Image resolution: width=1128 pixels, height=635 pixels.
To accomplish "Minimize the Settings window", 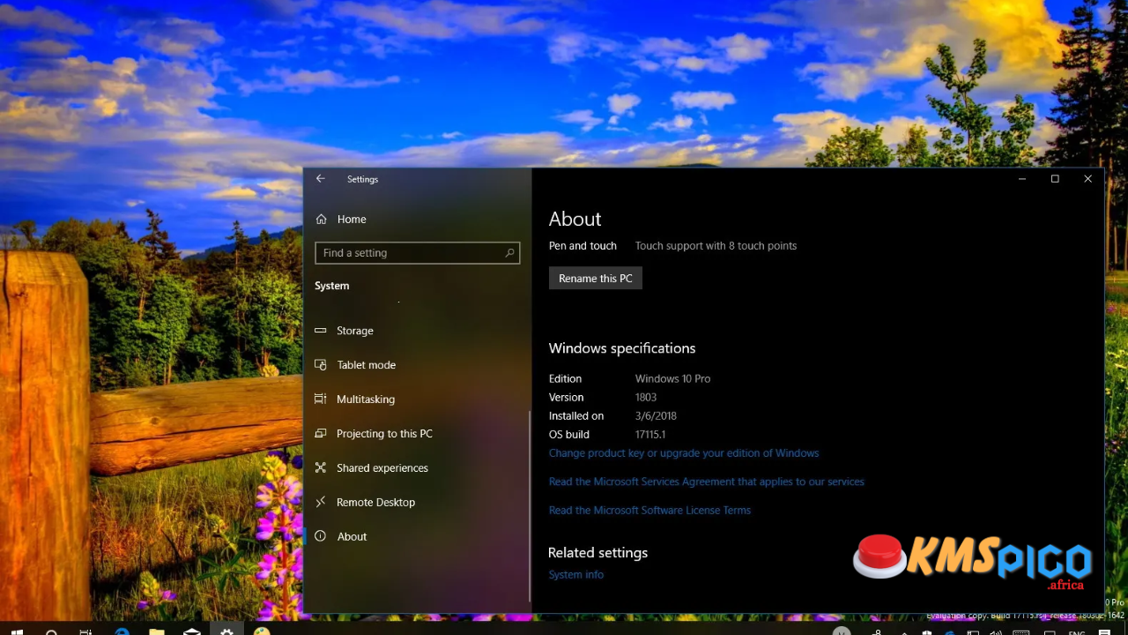I will point(1022,179).
